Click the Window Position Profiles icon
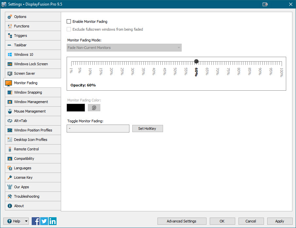The height and width of the screenshot is (228, 296). (x=10, y=130)
